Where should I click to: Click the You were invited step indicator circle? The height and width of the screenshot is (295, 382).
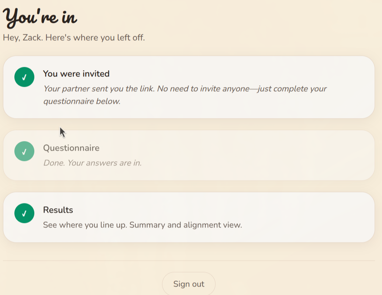[x=24, y=77]
